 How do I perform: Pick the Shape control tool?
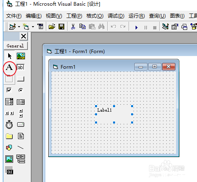click(9, 147)
